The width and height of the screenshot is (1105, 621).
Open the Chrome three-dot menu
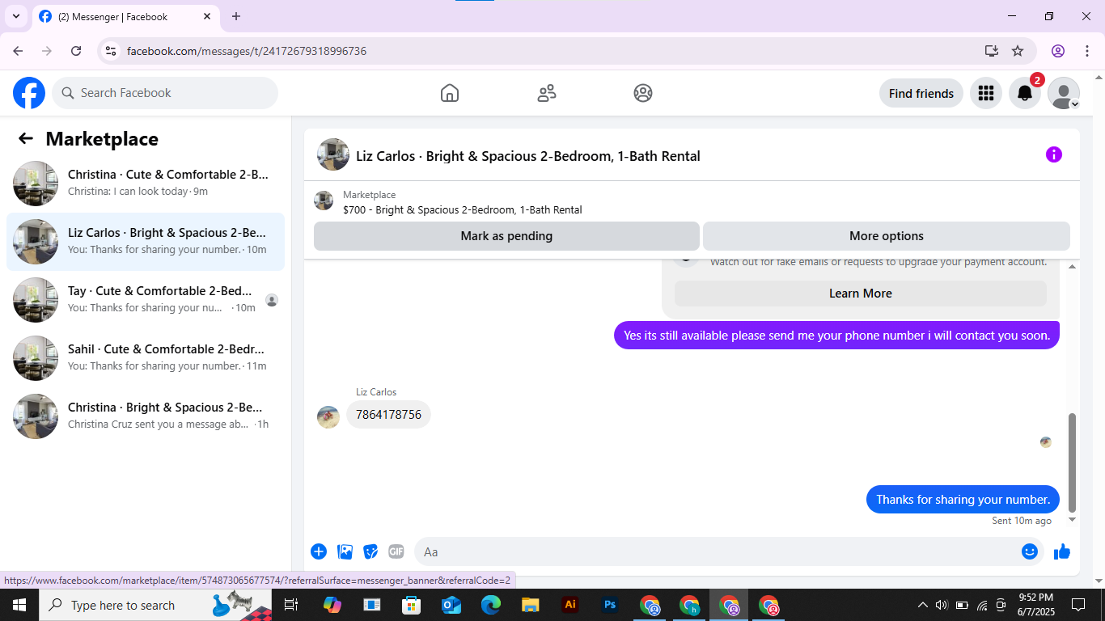[x=1086, y=51]
